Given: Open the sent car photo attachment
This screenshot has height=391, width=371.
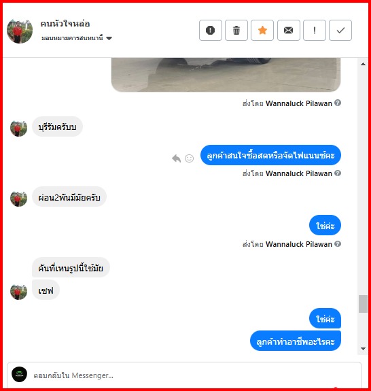Looking at the screenshot, I should pos(226,75).
